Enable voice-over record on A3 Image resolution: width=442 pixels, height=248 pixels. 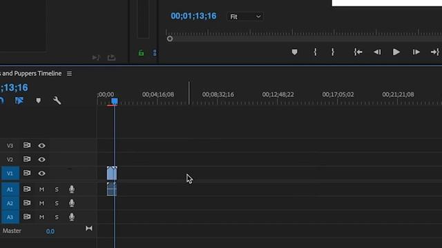(x=72, y=217)
